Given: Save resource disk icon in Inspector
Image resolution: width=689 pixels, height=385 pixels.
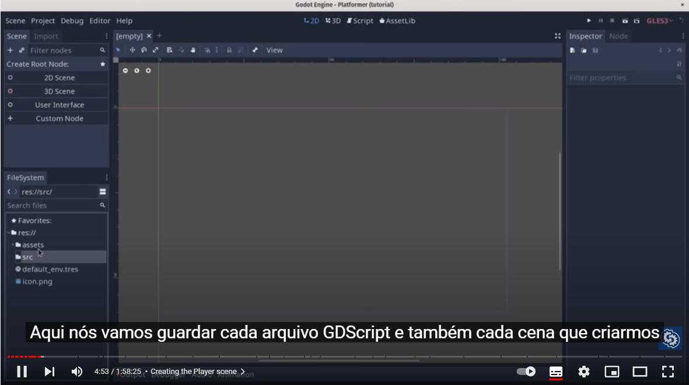Looking at the screenshot, I should [596, 51].
